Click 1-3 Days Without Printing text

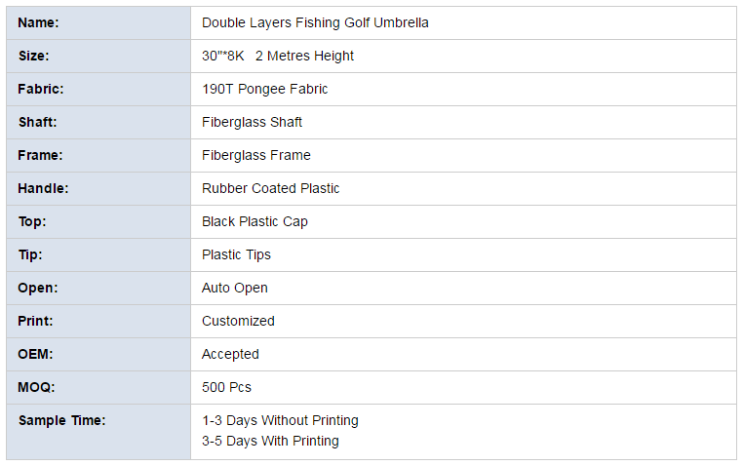[x=281, y=420]
